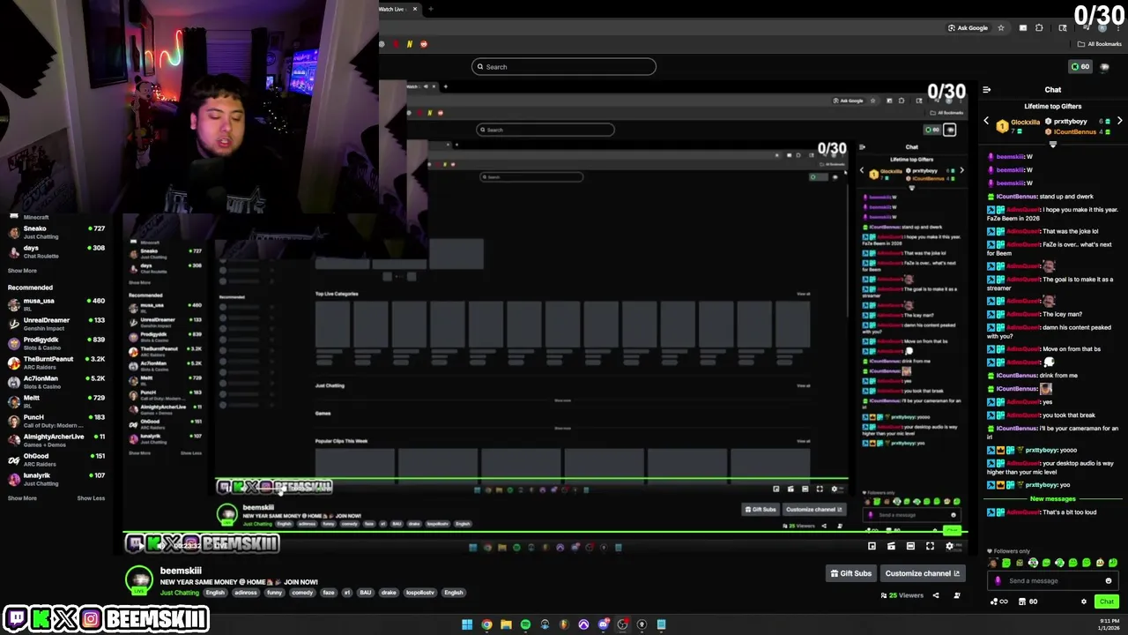
Task: Open File Explorer from Windows taskbar
Action: [506, 624]
